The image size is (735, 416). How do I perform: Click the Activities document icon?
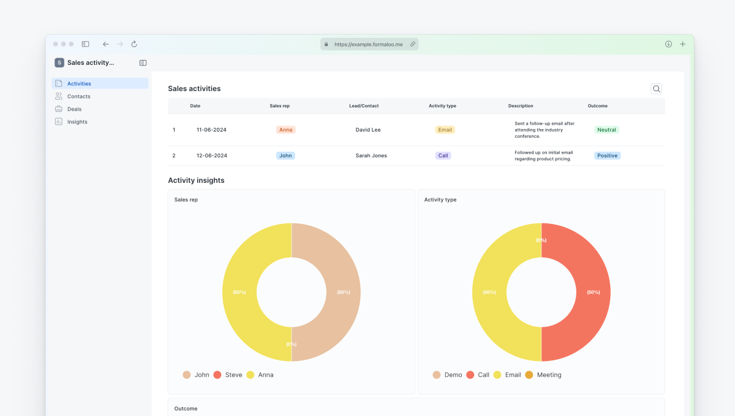pyautogui.click(x=59, y=83)
